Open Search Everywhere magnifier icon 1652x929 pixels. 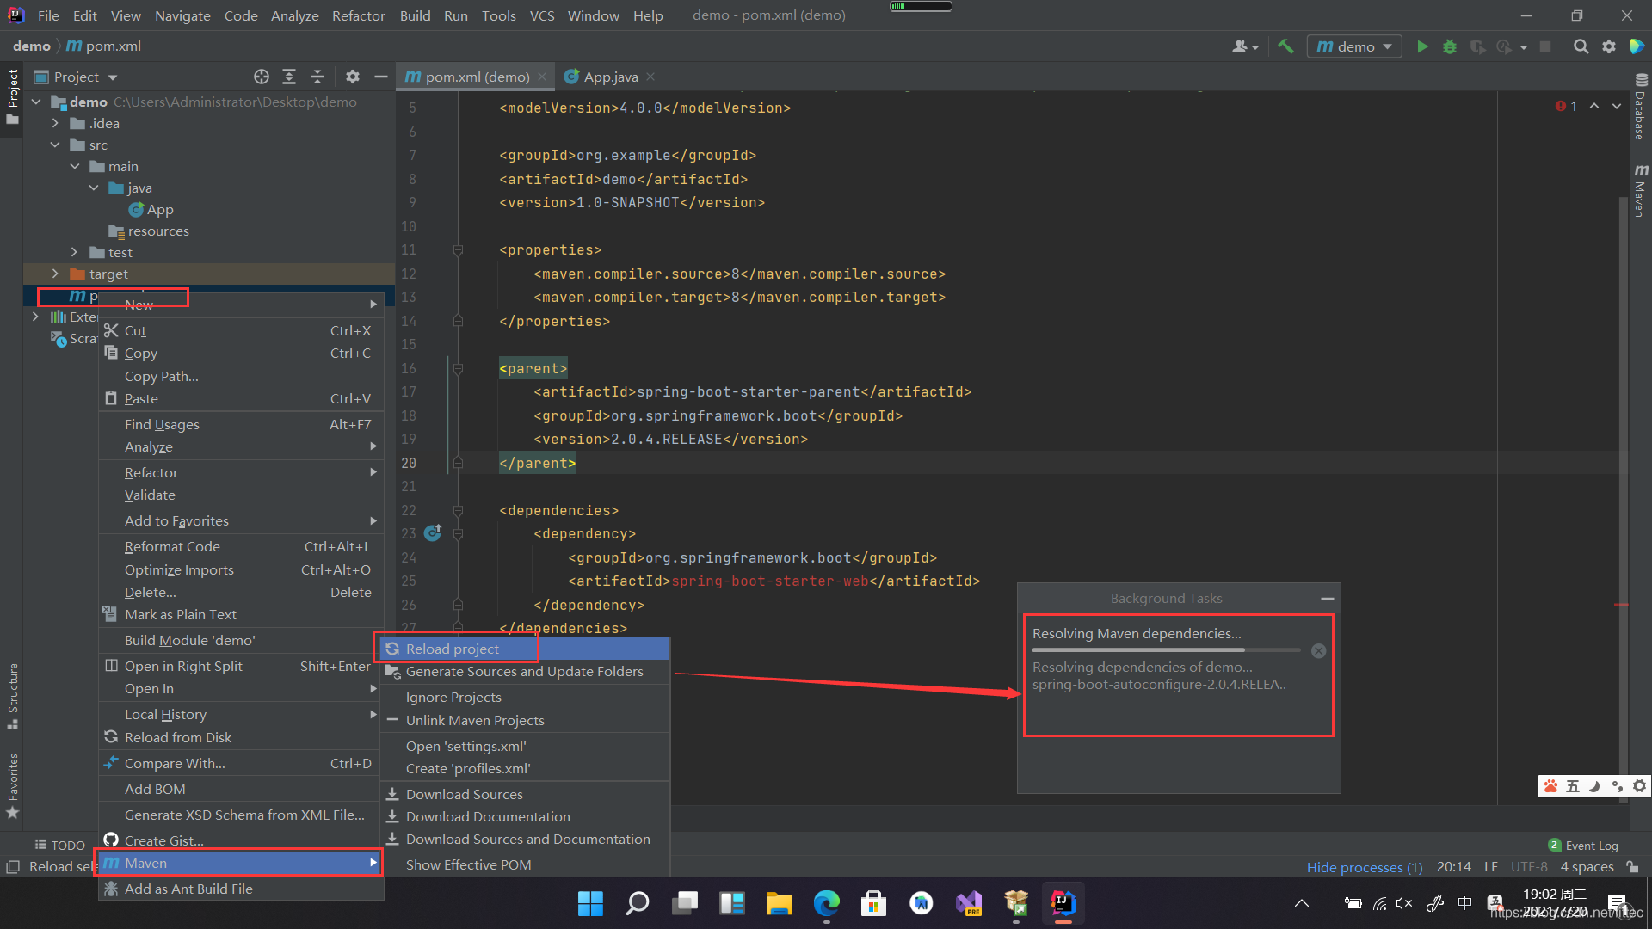pos(1581,46)
